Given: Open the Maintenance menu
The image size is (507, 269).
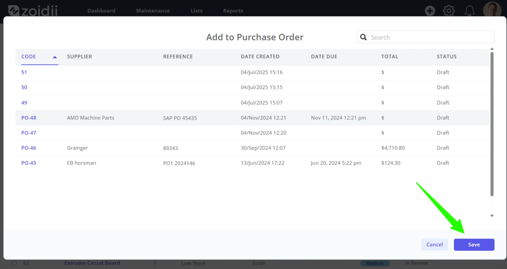Looking at the screenshot, I should 153,11.
